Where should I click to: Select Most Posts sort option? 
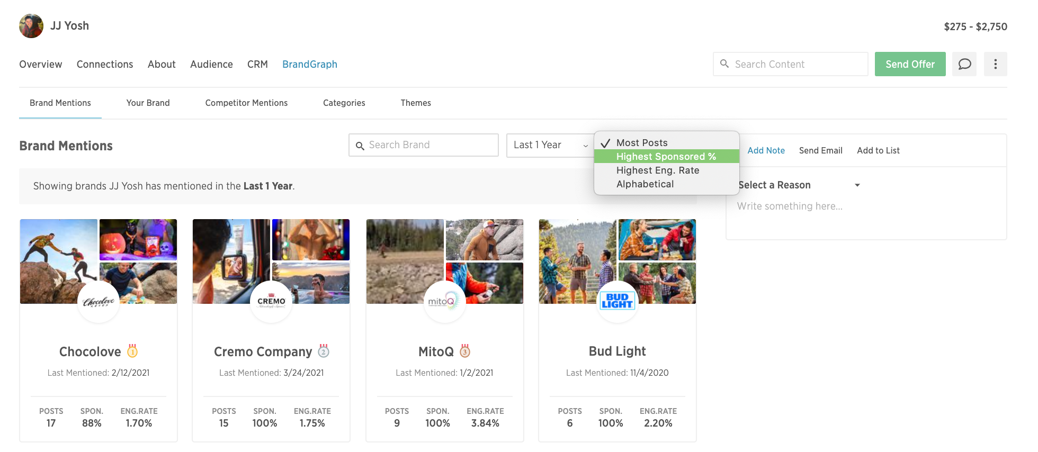click(667, 143)
